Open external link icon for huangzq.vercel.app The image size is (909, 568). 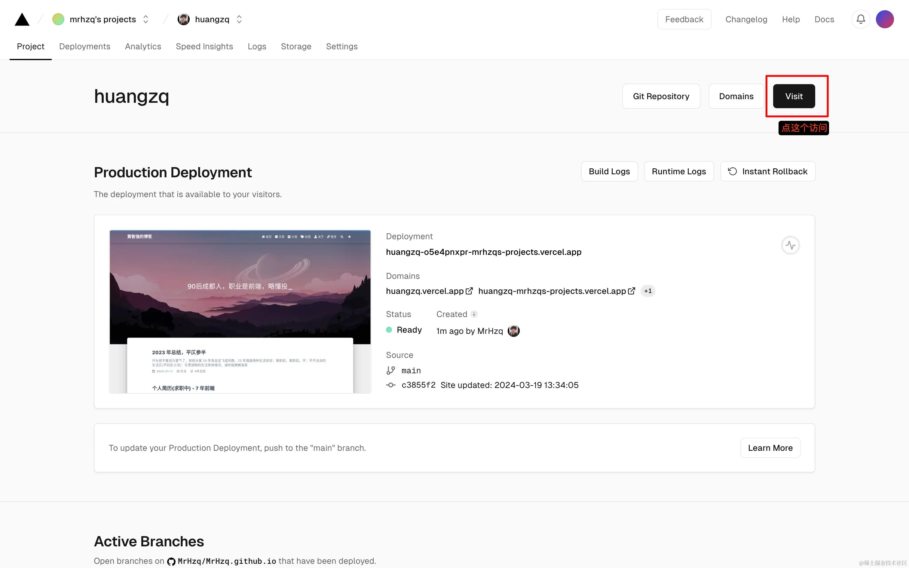[469, 291]
